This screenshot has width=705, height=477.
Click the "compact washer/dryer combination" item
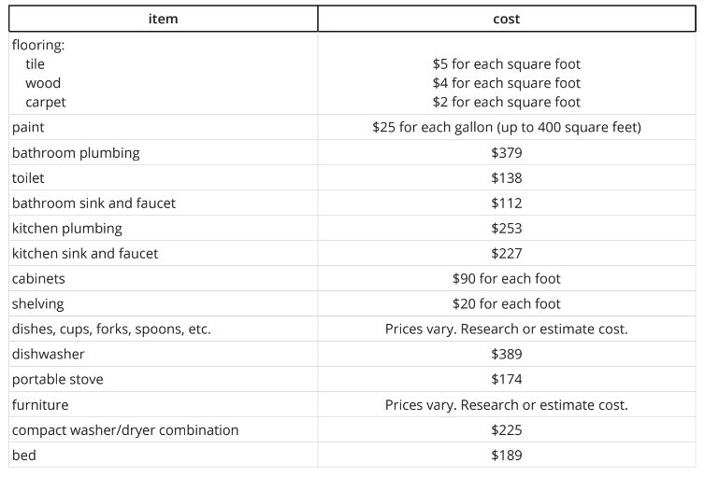coord(125,429)
